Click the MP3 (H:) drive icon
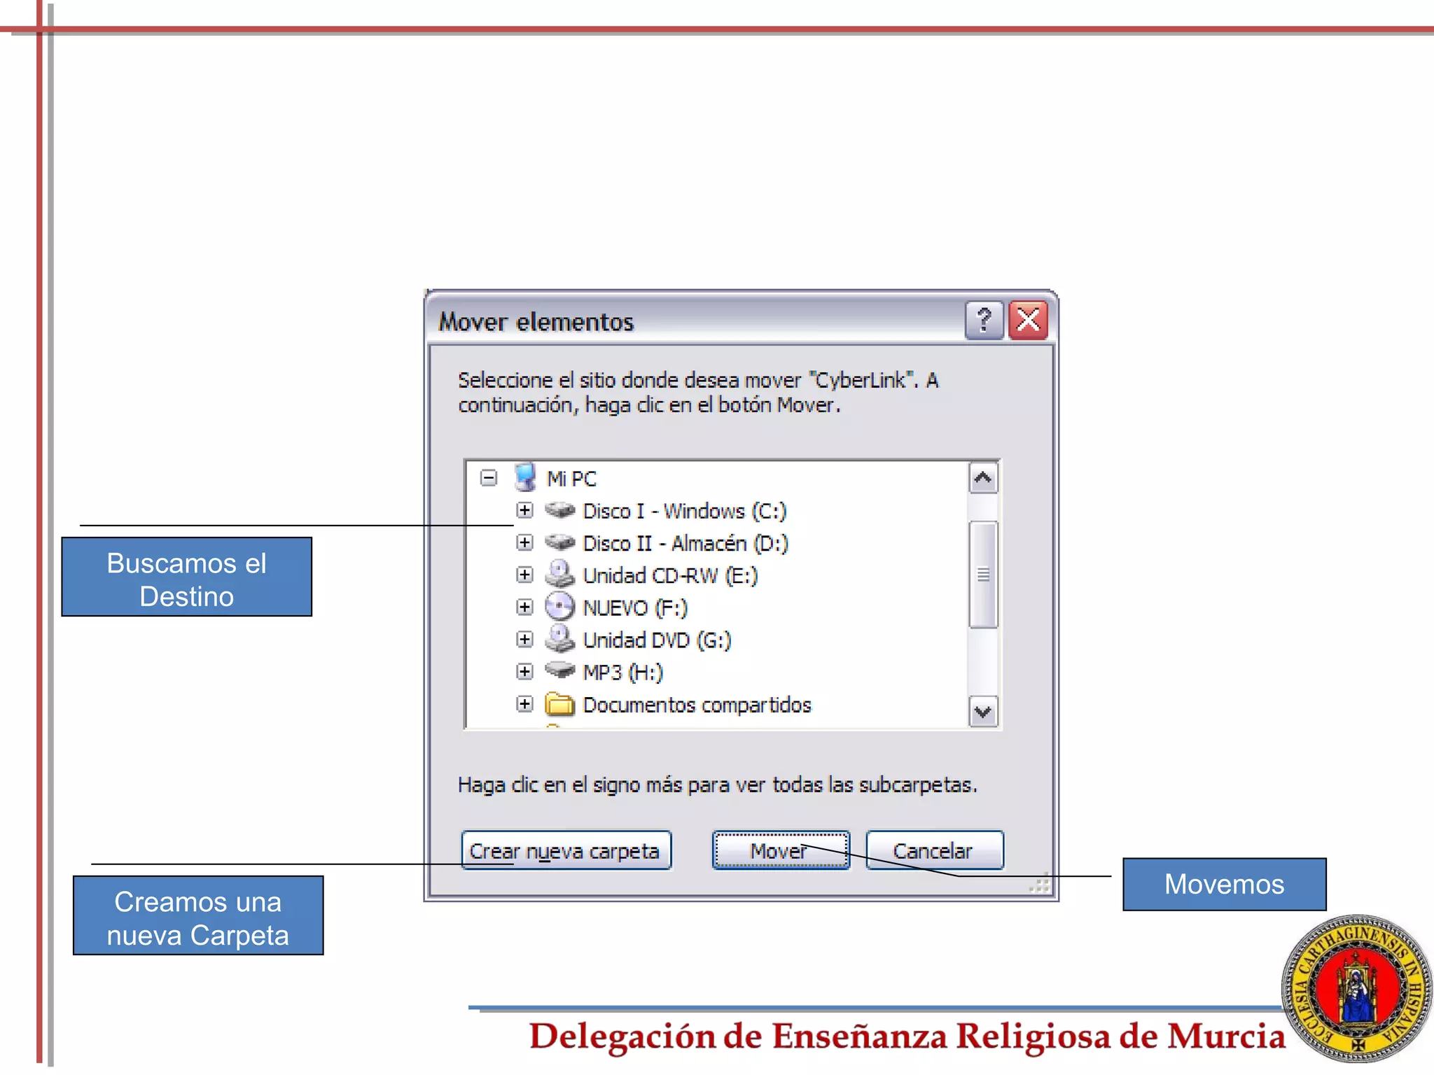This screenshot has height=1075, width=1434. (559, 670)
